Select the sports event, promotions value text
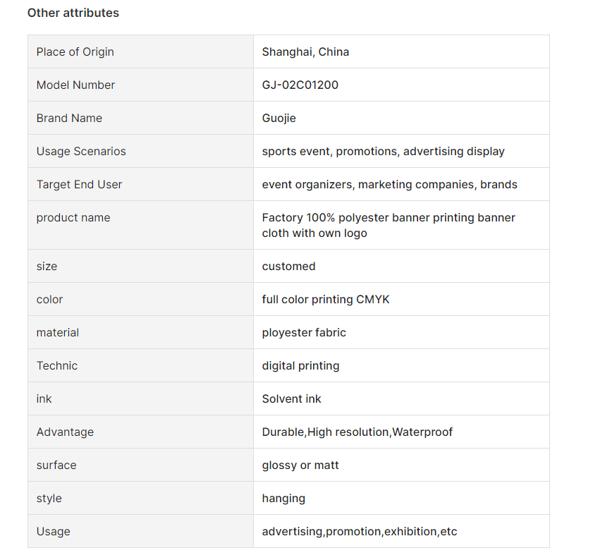This screenshot has width=593, height=560. (383, 151)
